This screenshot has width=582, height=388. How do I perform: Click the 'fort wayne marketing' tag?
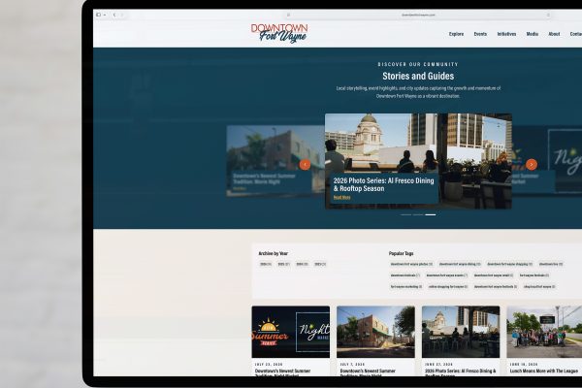(406, 287)
